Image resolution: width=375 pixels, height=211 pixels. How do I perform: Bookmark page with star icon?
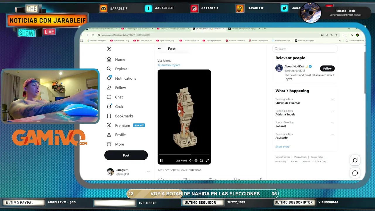[x=336, y=35]
